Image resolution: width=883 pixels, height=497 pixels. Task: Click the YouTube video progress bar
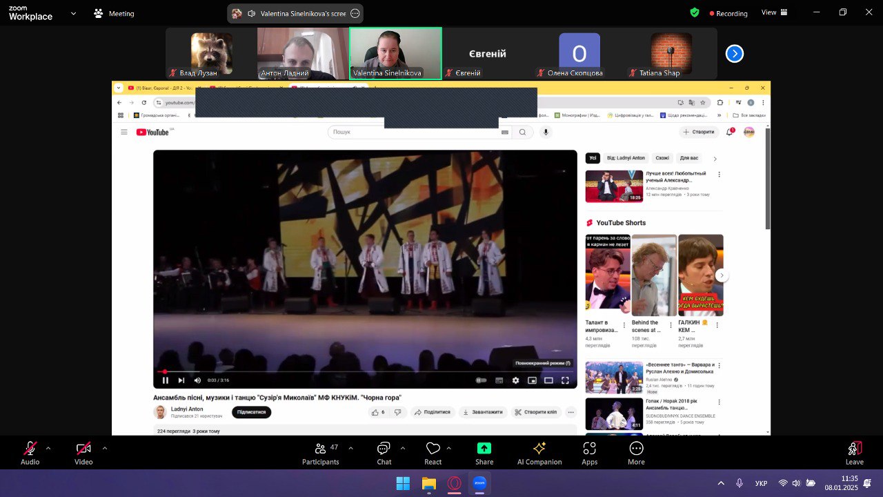[x=365, y=371]
